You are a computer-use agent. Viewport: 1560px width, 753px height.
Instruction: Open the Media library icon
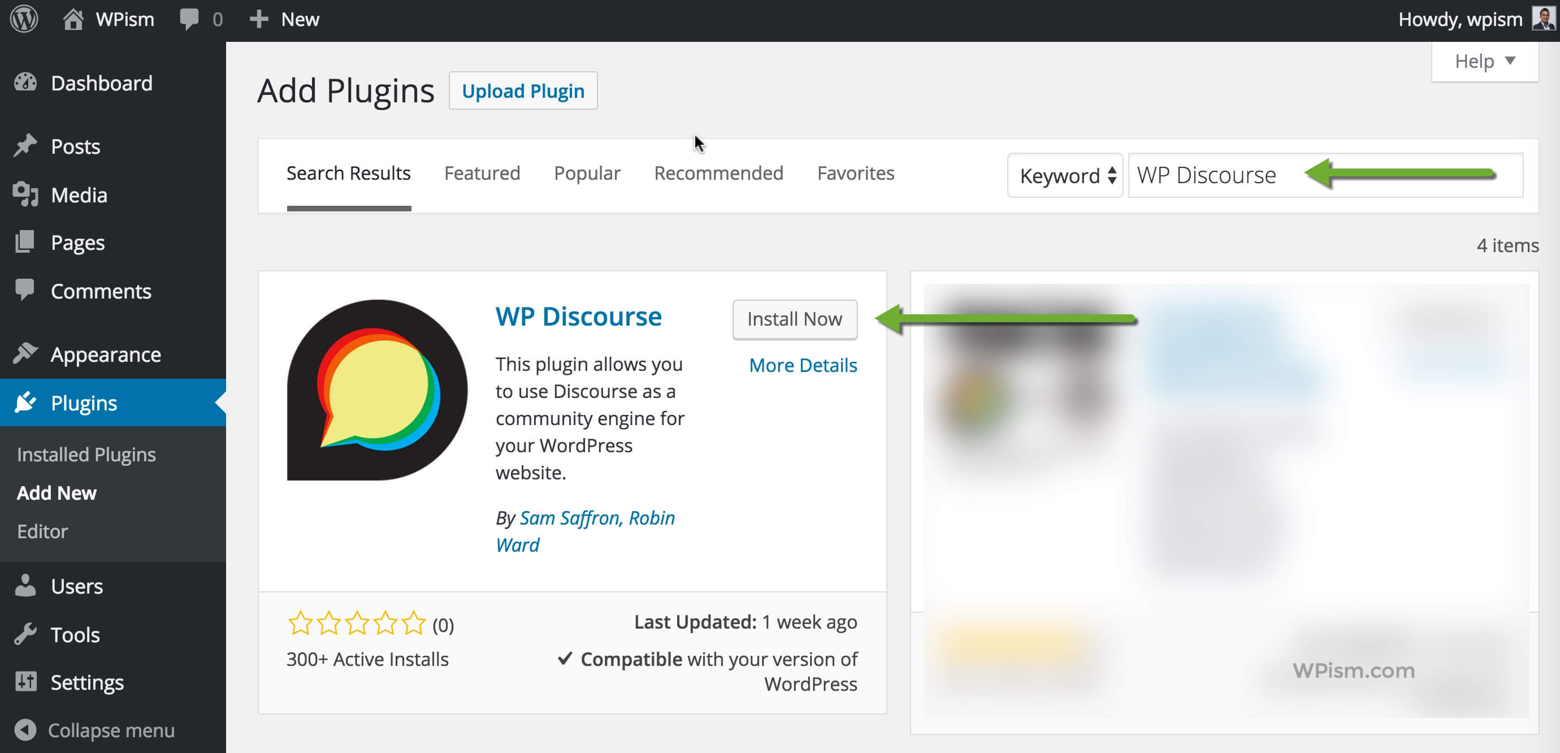(25, 194)
